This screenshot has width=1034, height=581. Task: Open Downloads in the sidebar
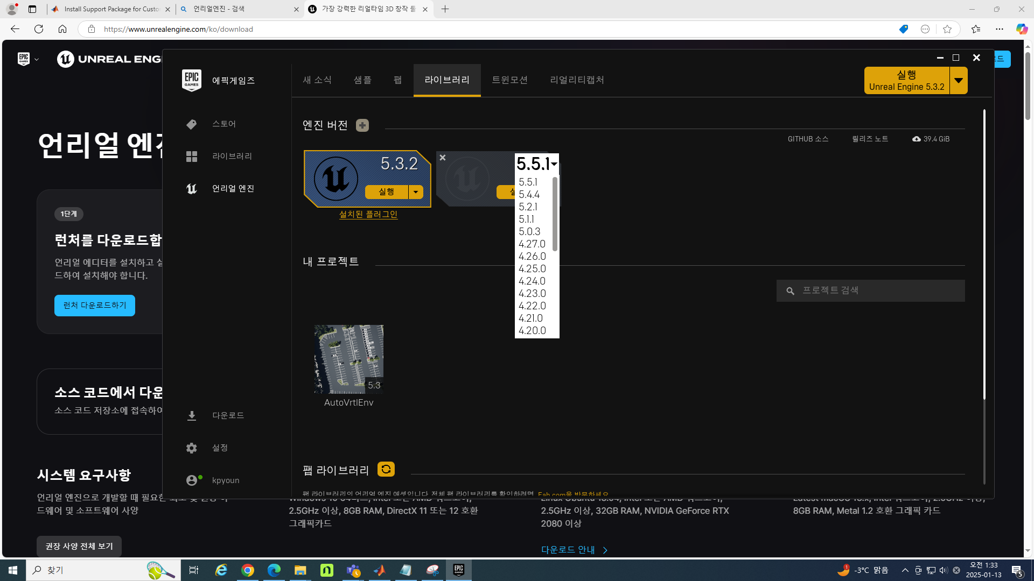(x=192, y=416)
